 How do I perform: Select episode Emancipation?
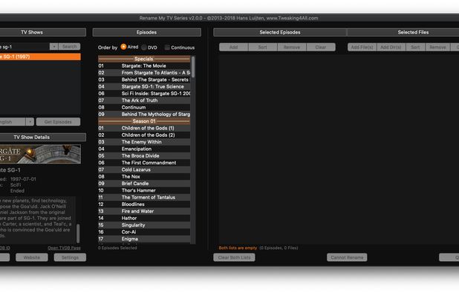click(x=144, y=149)
